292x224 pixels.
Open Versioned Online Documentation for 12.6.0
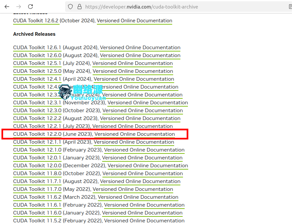click(x=140, y=55)
